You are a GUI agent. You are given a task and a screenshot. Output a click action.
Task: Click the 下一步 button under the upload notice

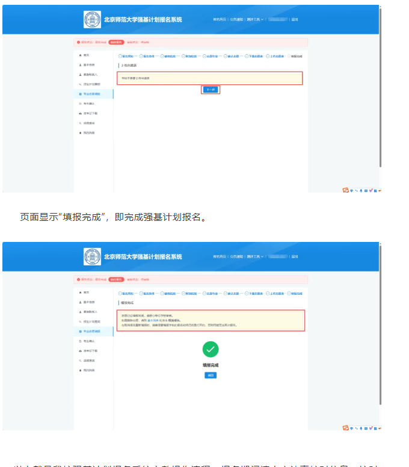click(210, 89)
